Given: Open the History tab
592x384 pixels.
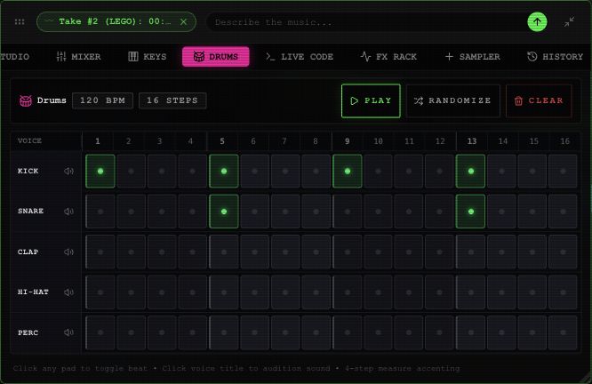Looking at the screenshot, I should (555, 57).
